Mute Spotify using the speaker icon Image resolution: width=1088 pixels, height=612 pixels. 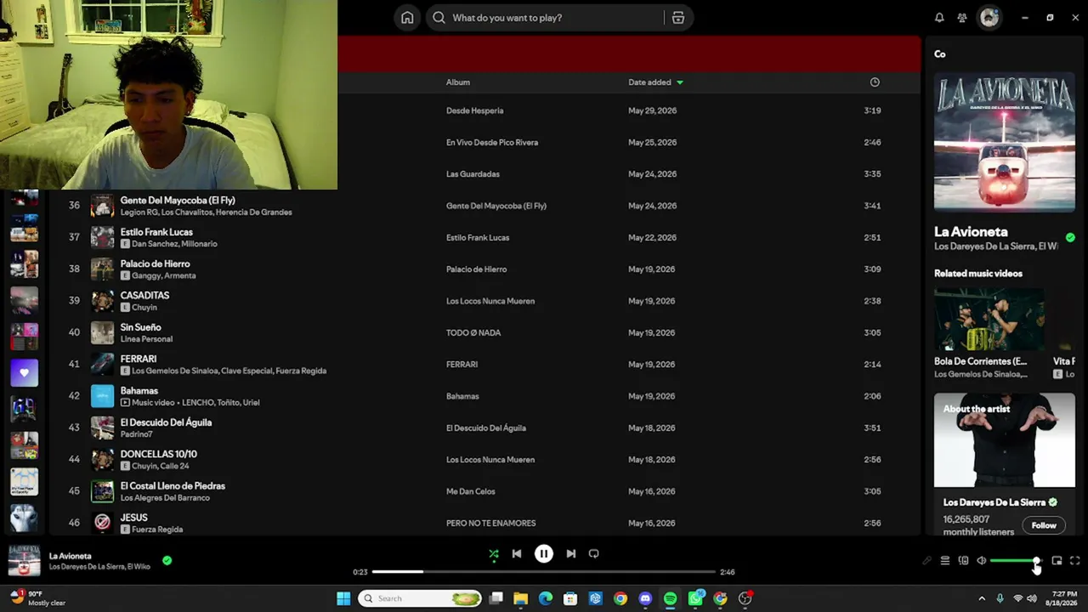[x=982, y=561]
